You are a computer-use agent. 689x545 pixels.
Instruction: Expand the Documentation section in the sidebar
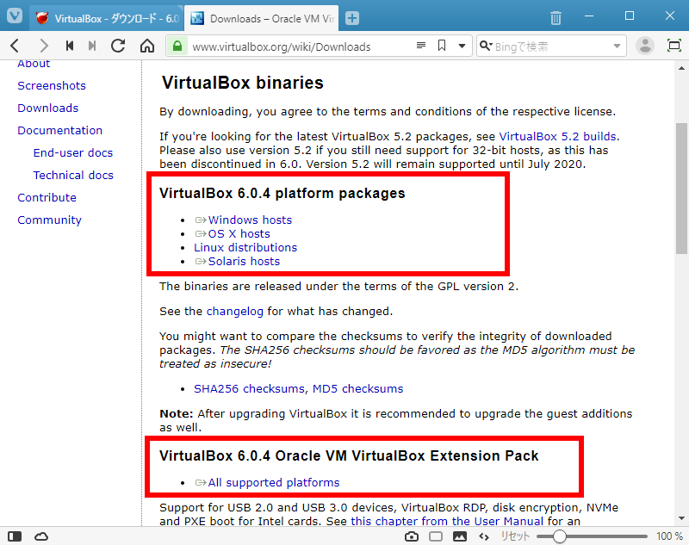59,129
